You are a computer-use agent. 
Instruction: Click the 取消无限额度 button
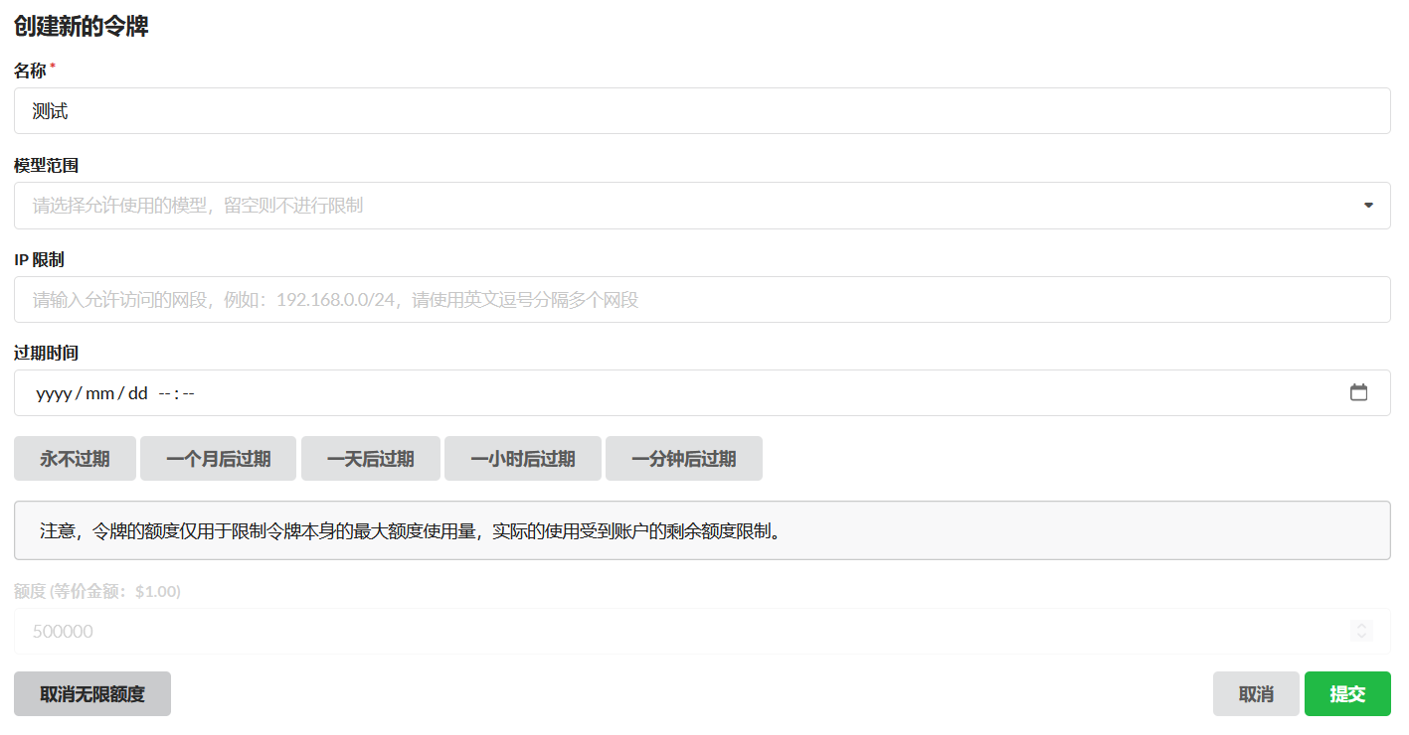pyautogui.click(x=91, y=693)
